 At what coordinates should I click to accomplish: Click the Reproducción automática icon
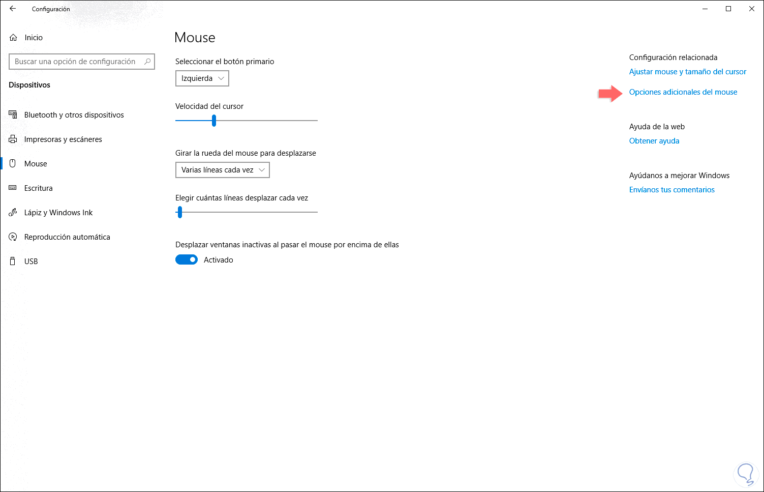pos(13,237)
